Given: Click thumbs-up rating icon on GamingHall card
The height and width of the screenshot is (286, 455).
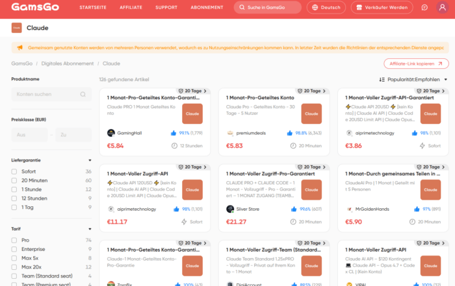Looking at the screenshot, I should coord(174,133).
